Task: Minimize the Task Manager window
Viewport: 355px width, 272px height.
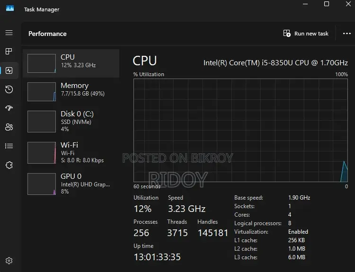Action: (305, 4)
